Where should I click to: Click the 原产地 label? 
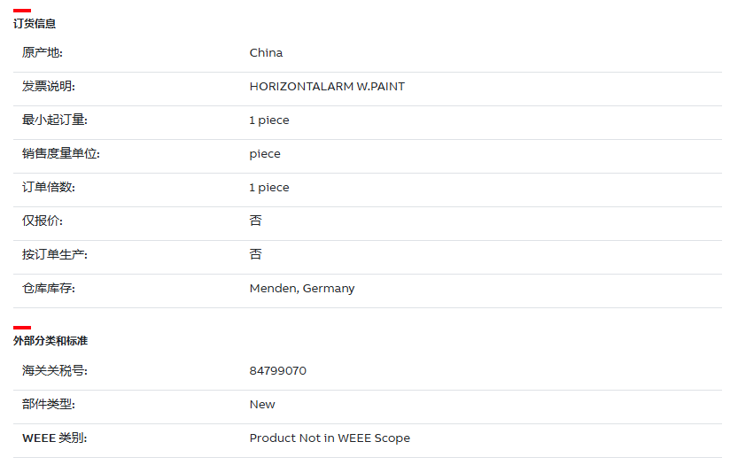[x=43, y=52]
